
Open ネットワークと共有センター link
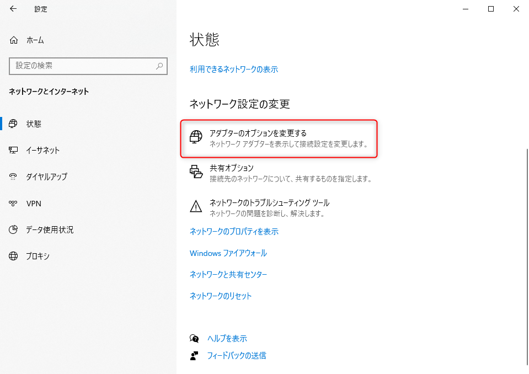(x=228, y=275)
